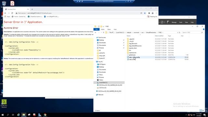This screenshot has width=208, height=117.
Task: Go back in Chrome browser
Action: tap(5, 13)
